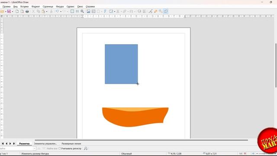Click the Transformations tool icon
The width and height of the screenshot is (277, 156).
click(x=111, y=12)
